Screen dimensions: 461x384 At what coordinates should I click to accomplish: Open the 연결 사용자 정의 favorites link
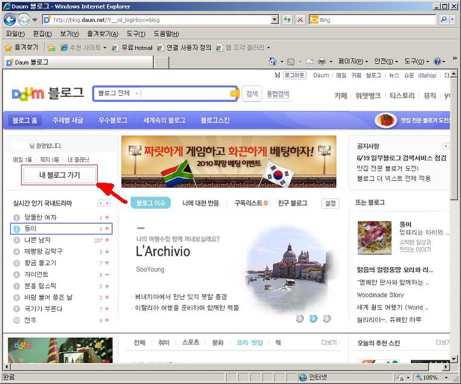pyautogui.click(x=184, y=48)
